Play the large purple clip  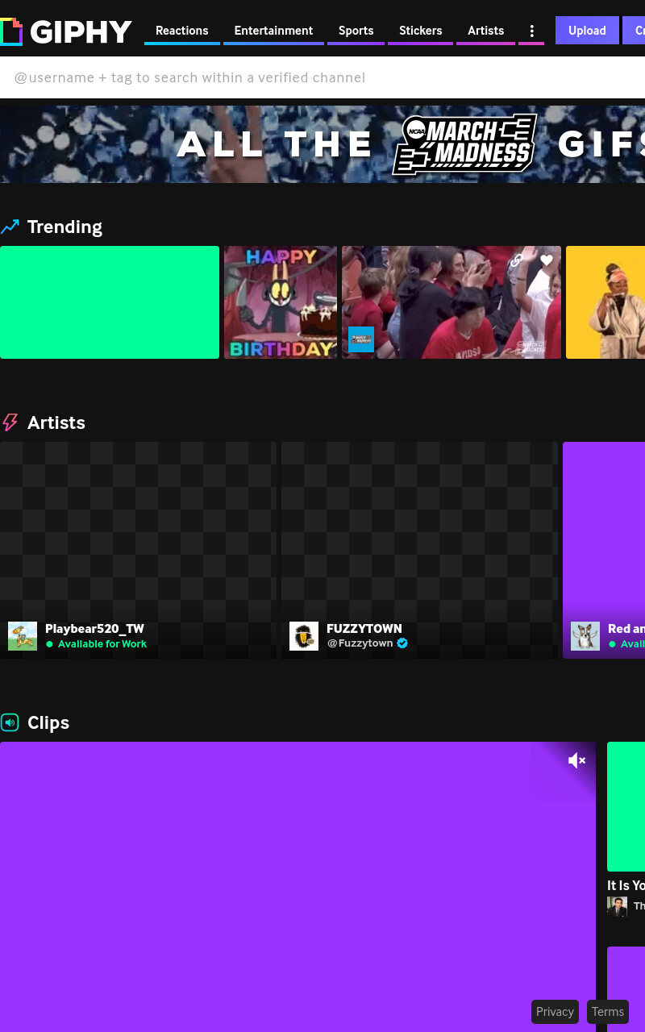coord(298,887)
